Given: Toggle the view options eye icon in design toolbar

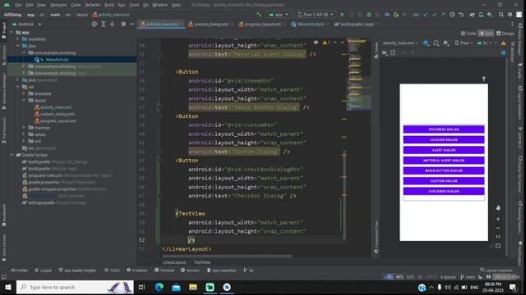Looking at the screenshot, I should tap(385, 52).
